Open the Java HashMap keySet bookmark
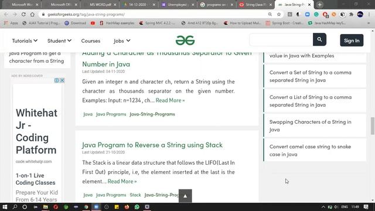Screen dimensions: 375x211 pos(327,23)
